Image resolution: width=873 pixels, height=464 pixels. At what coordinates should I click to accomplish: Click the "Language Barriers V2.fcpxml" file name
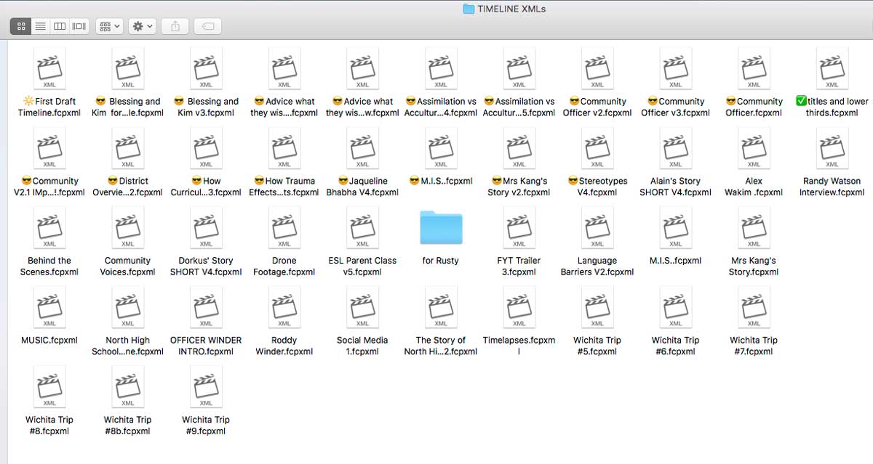click(597, 266)
